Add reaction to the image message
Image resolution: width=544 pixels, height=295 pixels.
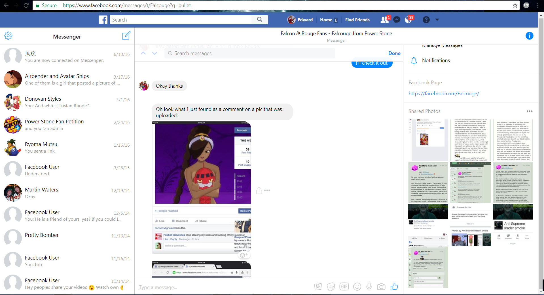click(x=244, y=255)
